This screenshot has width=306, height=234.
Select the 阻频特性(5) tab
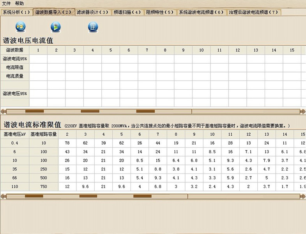tap(160, 12)
